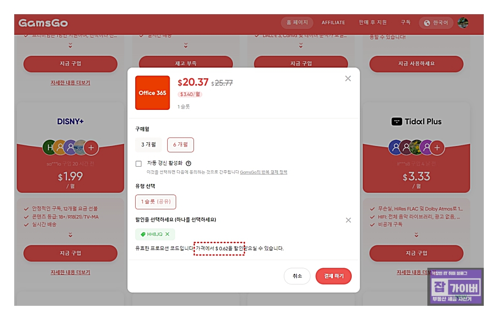Screen dimensions: 498x320
Task: Click the auto-renewal help question icon
Action: [188, 163]
